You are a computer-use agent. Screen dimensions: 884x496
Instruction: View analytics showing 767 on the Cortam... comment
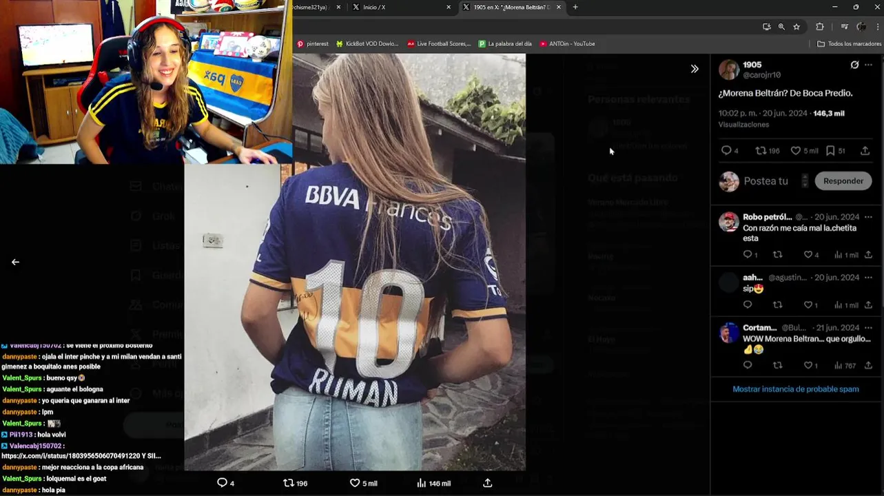[x=845, y=365]
